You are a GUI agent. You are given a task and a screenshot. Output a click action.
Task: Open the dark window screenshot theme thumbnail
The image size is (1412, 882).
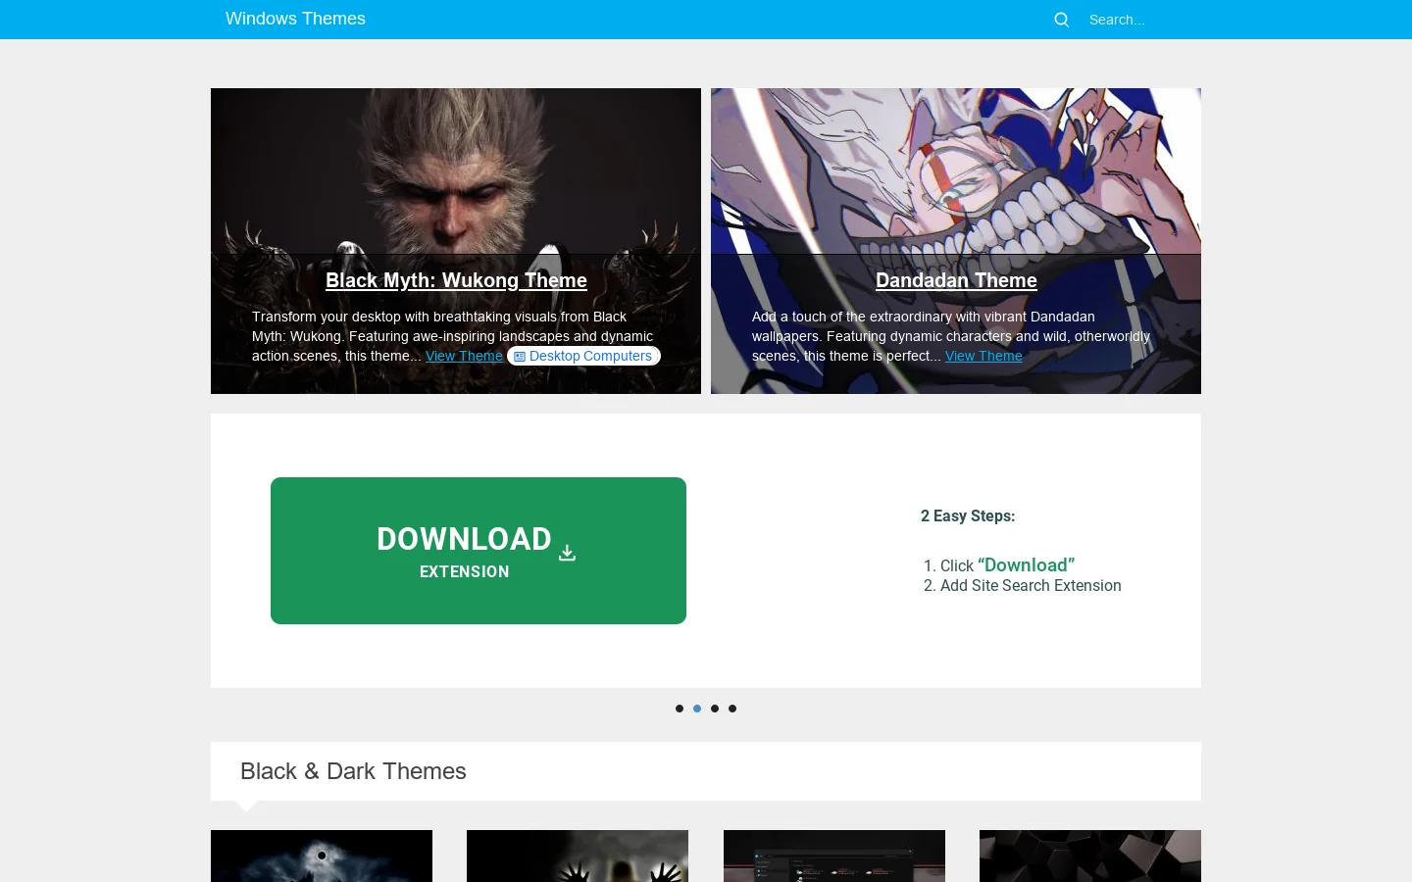[x=834, y=856]
